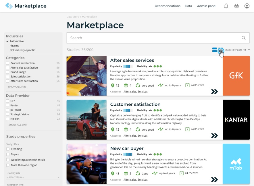Image resolution: width=254 pixels, height=186 pixels.
Task: Open Services link in Customer satisfaction card
Action: [x=143, y=136]
